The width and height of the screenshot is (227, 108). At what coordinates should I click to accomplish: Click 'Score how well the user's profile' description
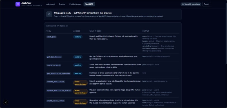click(115, 66)
